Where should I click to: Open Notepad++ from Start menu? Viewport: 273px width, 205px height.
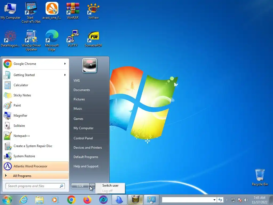tap(36, 136)
